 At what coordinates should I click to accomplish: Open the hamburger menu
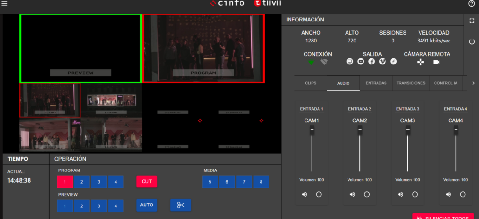coord(5,4)
